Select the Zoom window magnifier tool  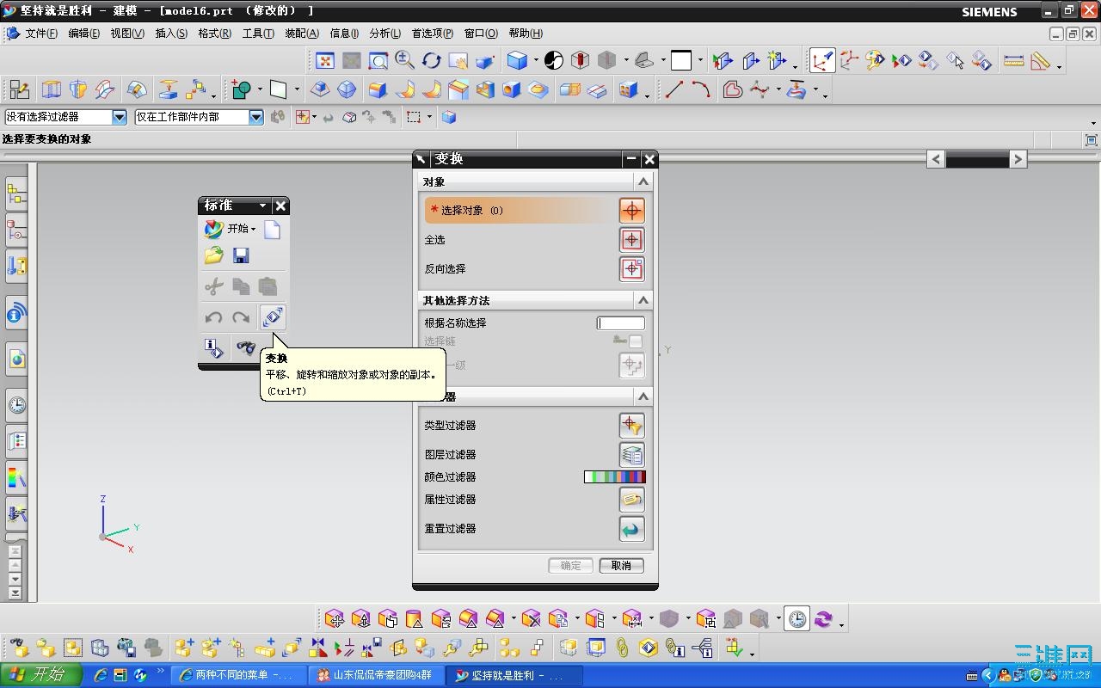[x=378, y=60]
